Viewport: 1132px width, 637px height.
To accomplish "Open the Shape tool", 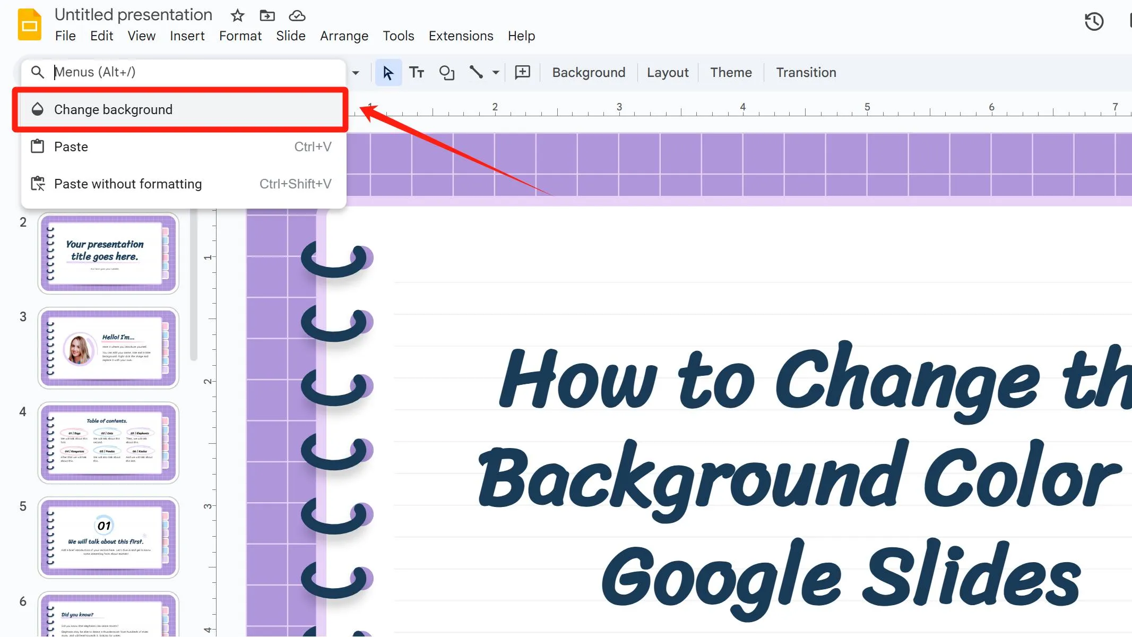I will (x=446, y=72).
